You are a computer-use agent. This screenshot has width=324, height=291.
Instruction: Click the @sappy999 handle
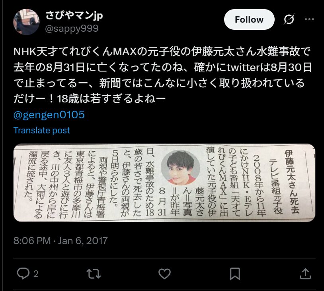(x=72, y=29)
